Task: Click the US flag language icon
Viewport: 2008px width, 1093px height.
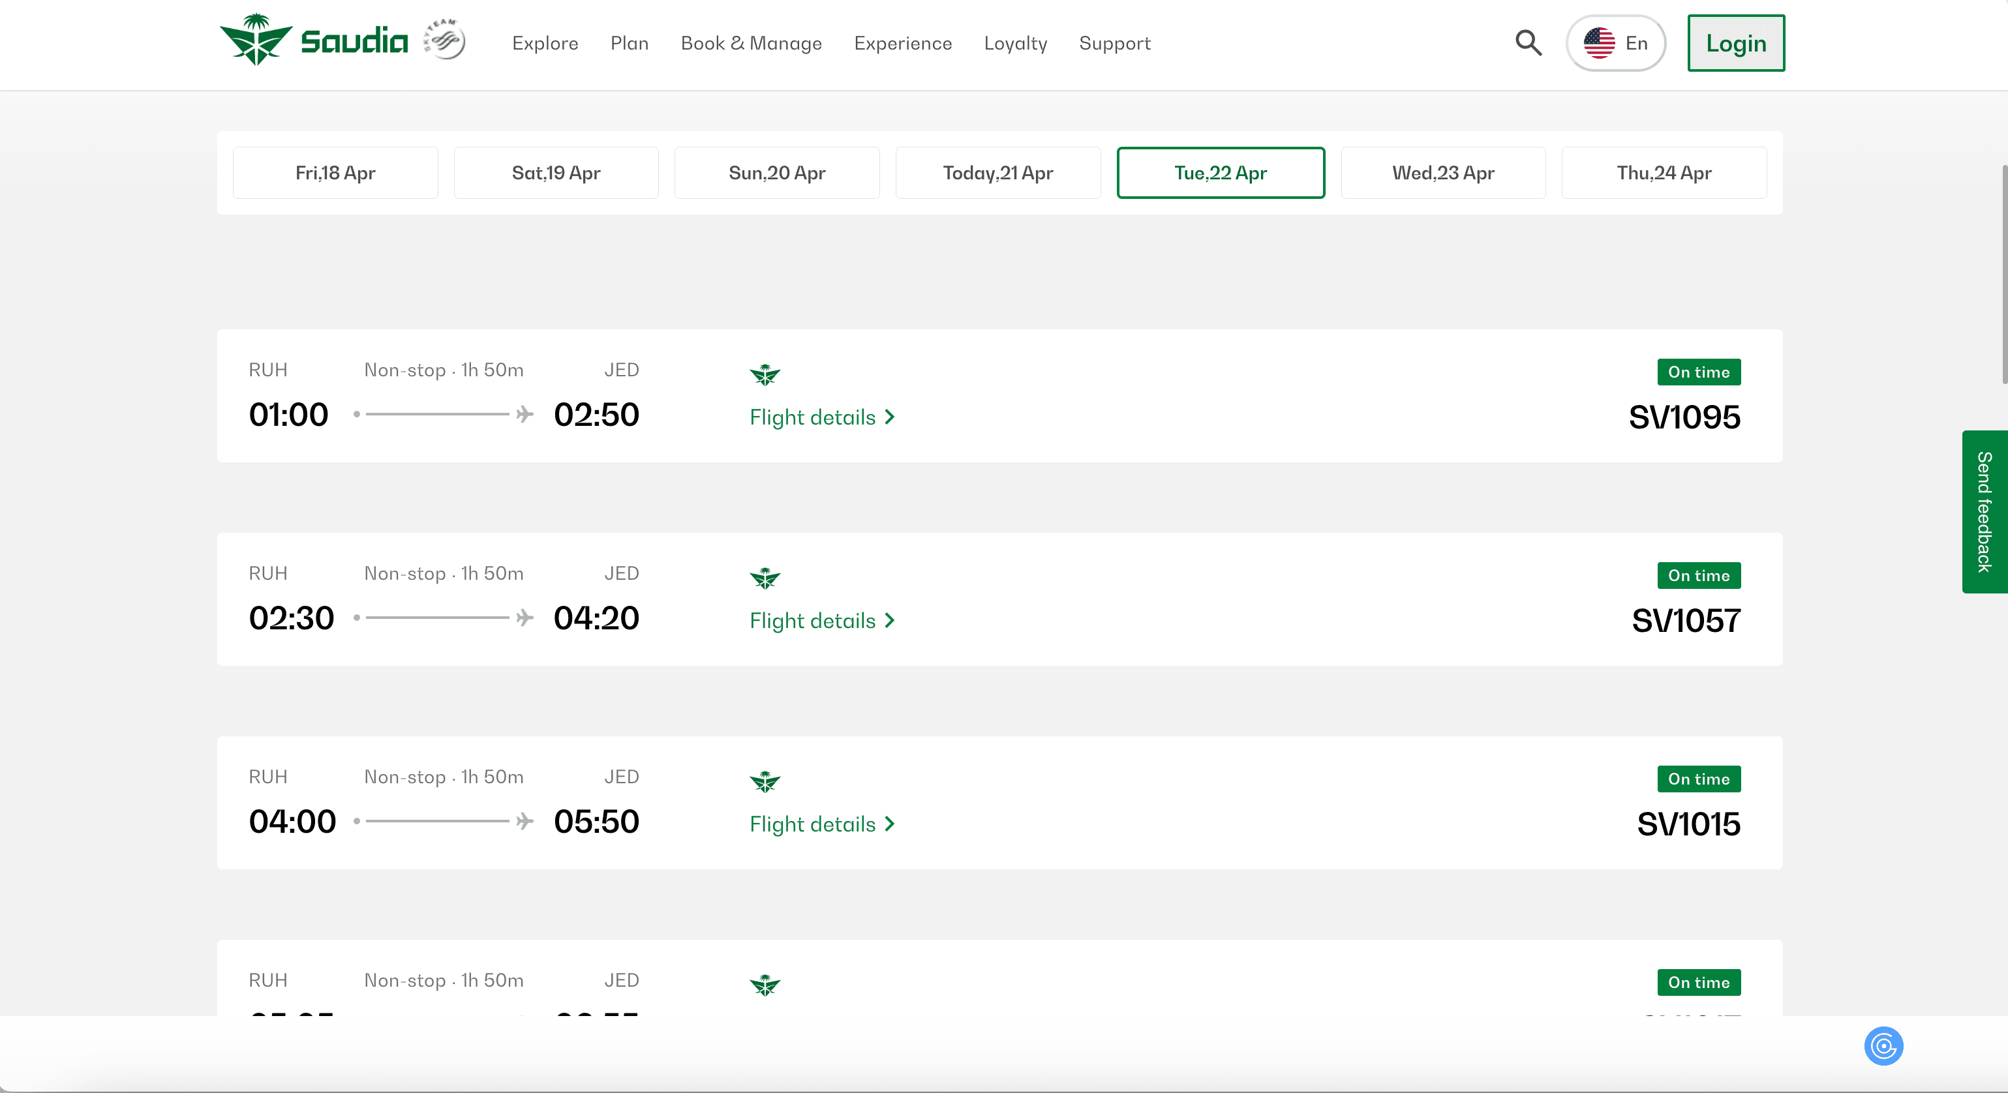Action: tap(1599, 43)
